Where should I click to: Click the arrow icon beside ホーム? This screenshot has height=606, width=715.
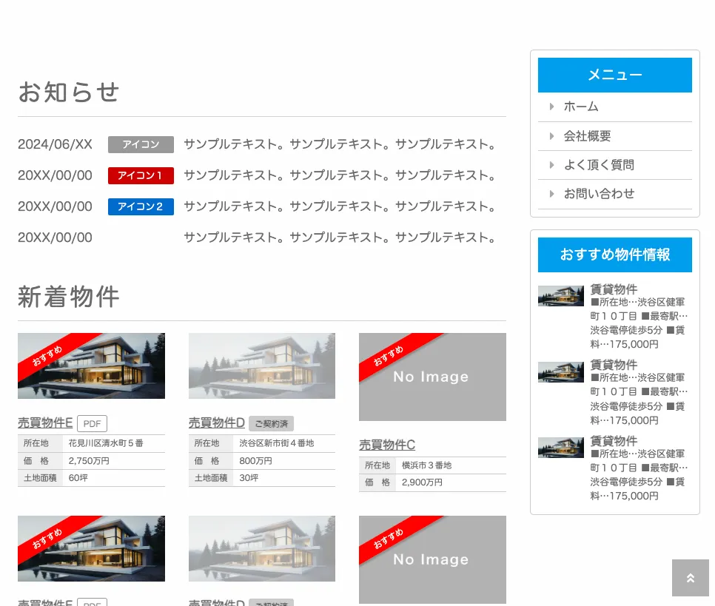pyautogui.click(x=551, y=107)
